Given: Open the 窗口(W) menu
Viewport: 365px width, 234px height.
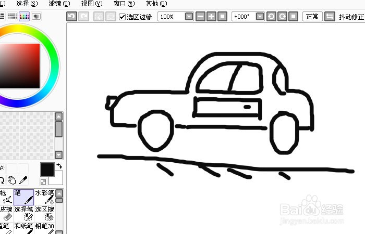Looking at the screenshot, I should 124,4.
